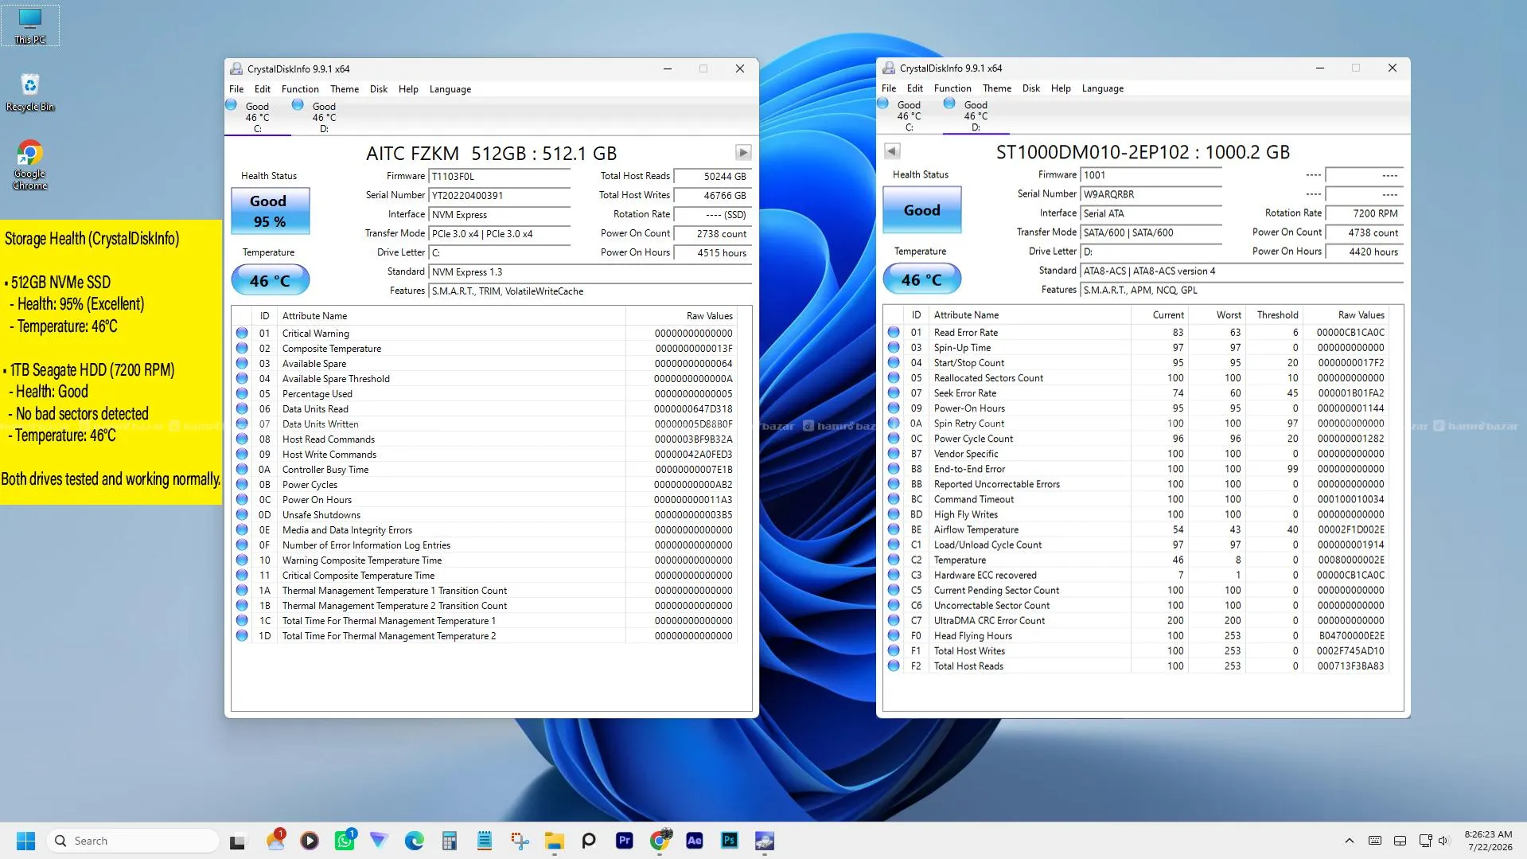Open Calculator from taskbar

[450, 841]
